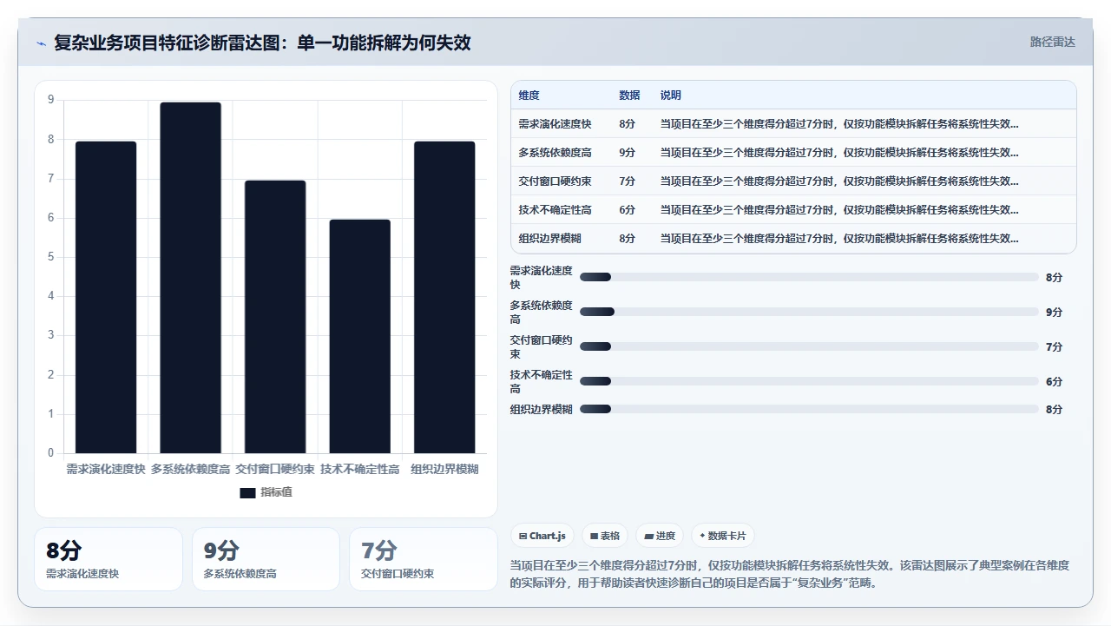The image size is (1111, 626).
Task: Click the 组织边界模糊 bar in chart
Action: click(x=444, y=297)
